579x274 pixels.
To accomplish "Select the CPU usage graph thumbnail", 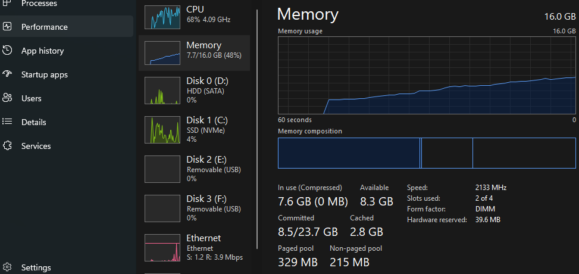I will (x=162, y=17).
